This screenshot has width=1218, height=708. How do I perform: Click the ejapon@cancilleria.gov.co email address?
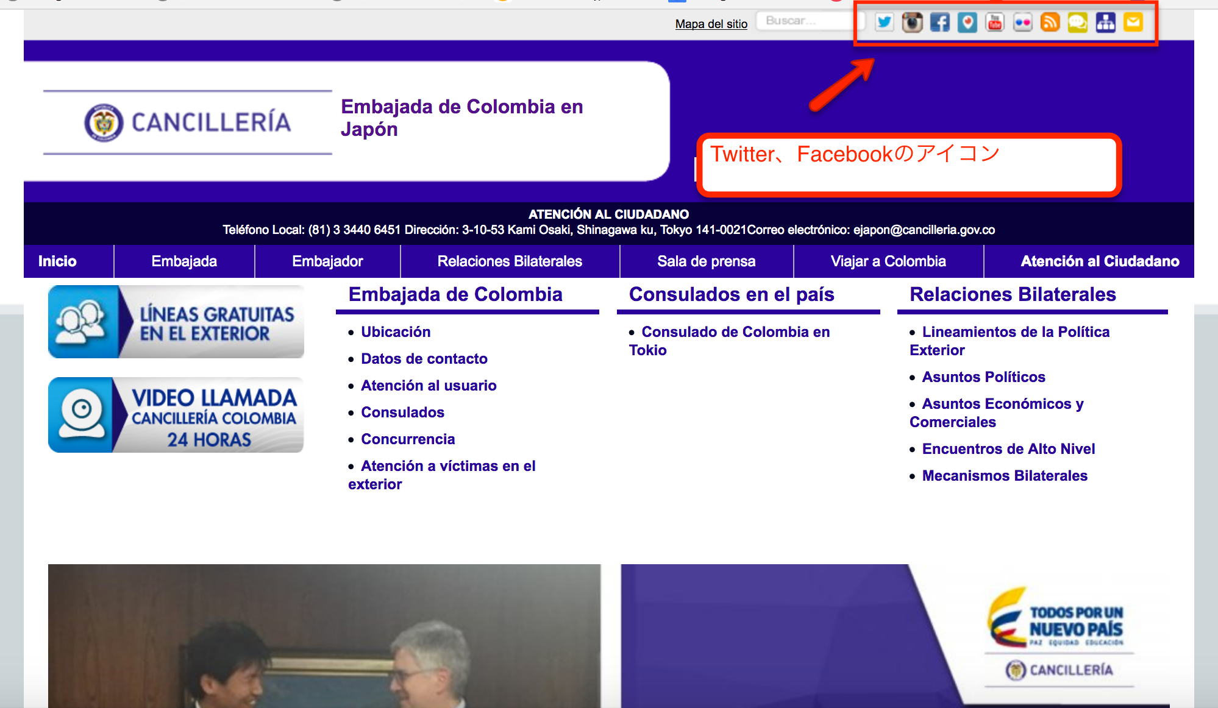pos(924,230)
